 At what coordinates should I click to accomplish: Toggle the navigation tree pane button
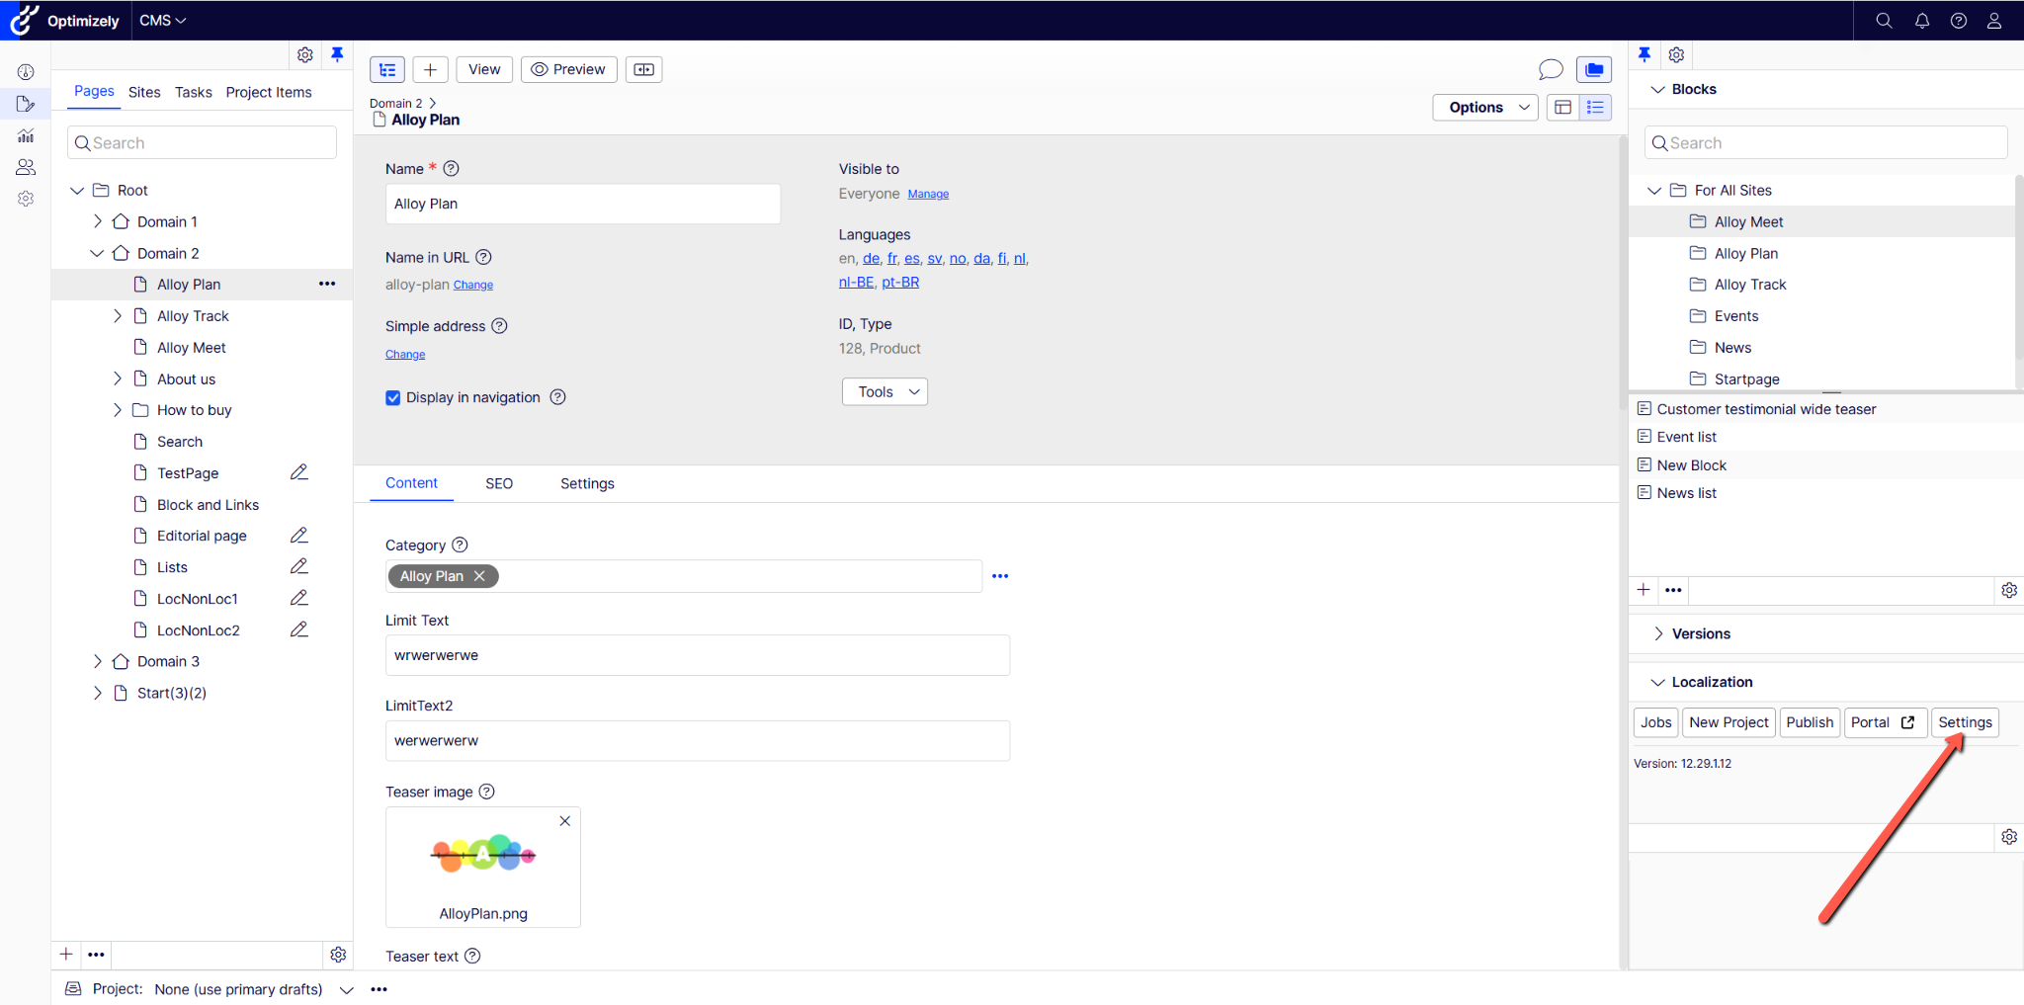pos(387,69)
